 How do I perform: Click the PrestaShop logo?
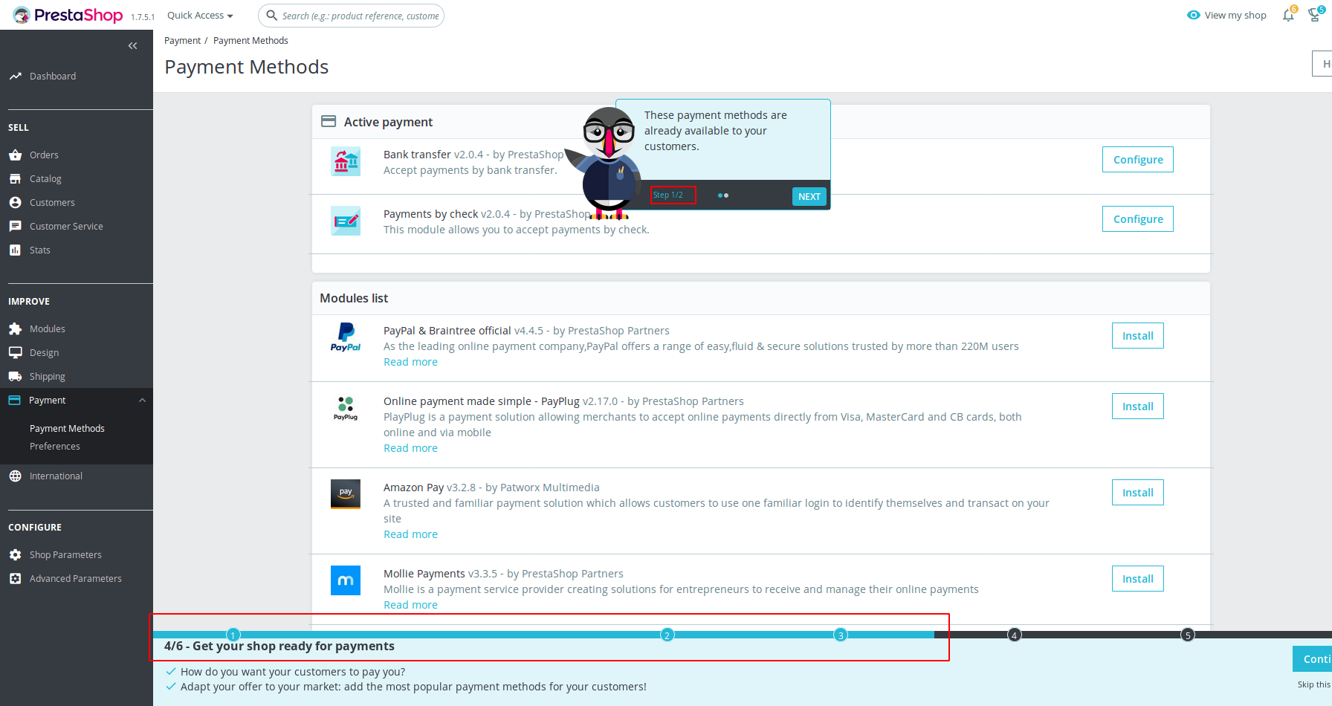click(68, 15)
